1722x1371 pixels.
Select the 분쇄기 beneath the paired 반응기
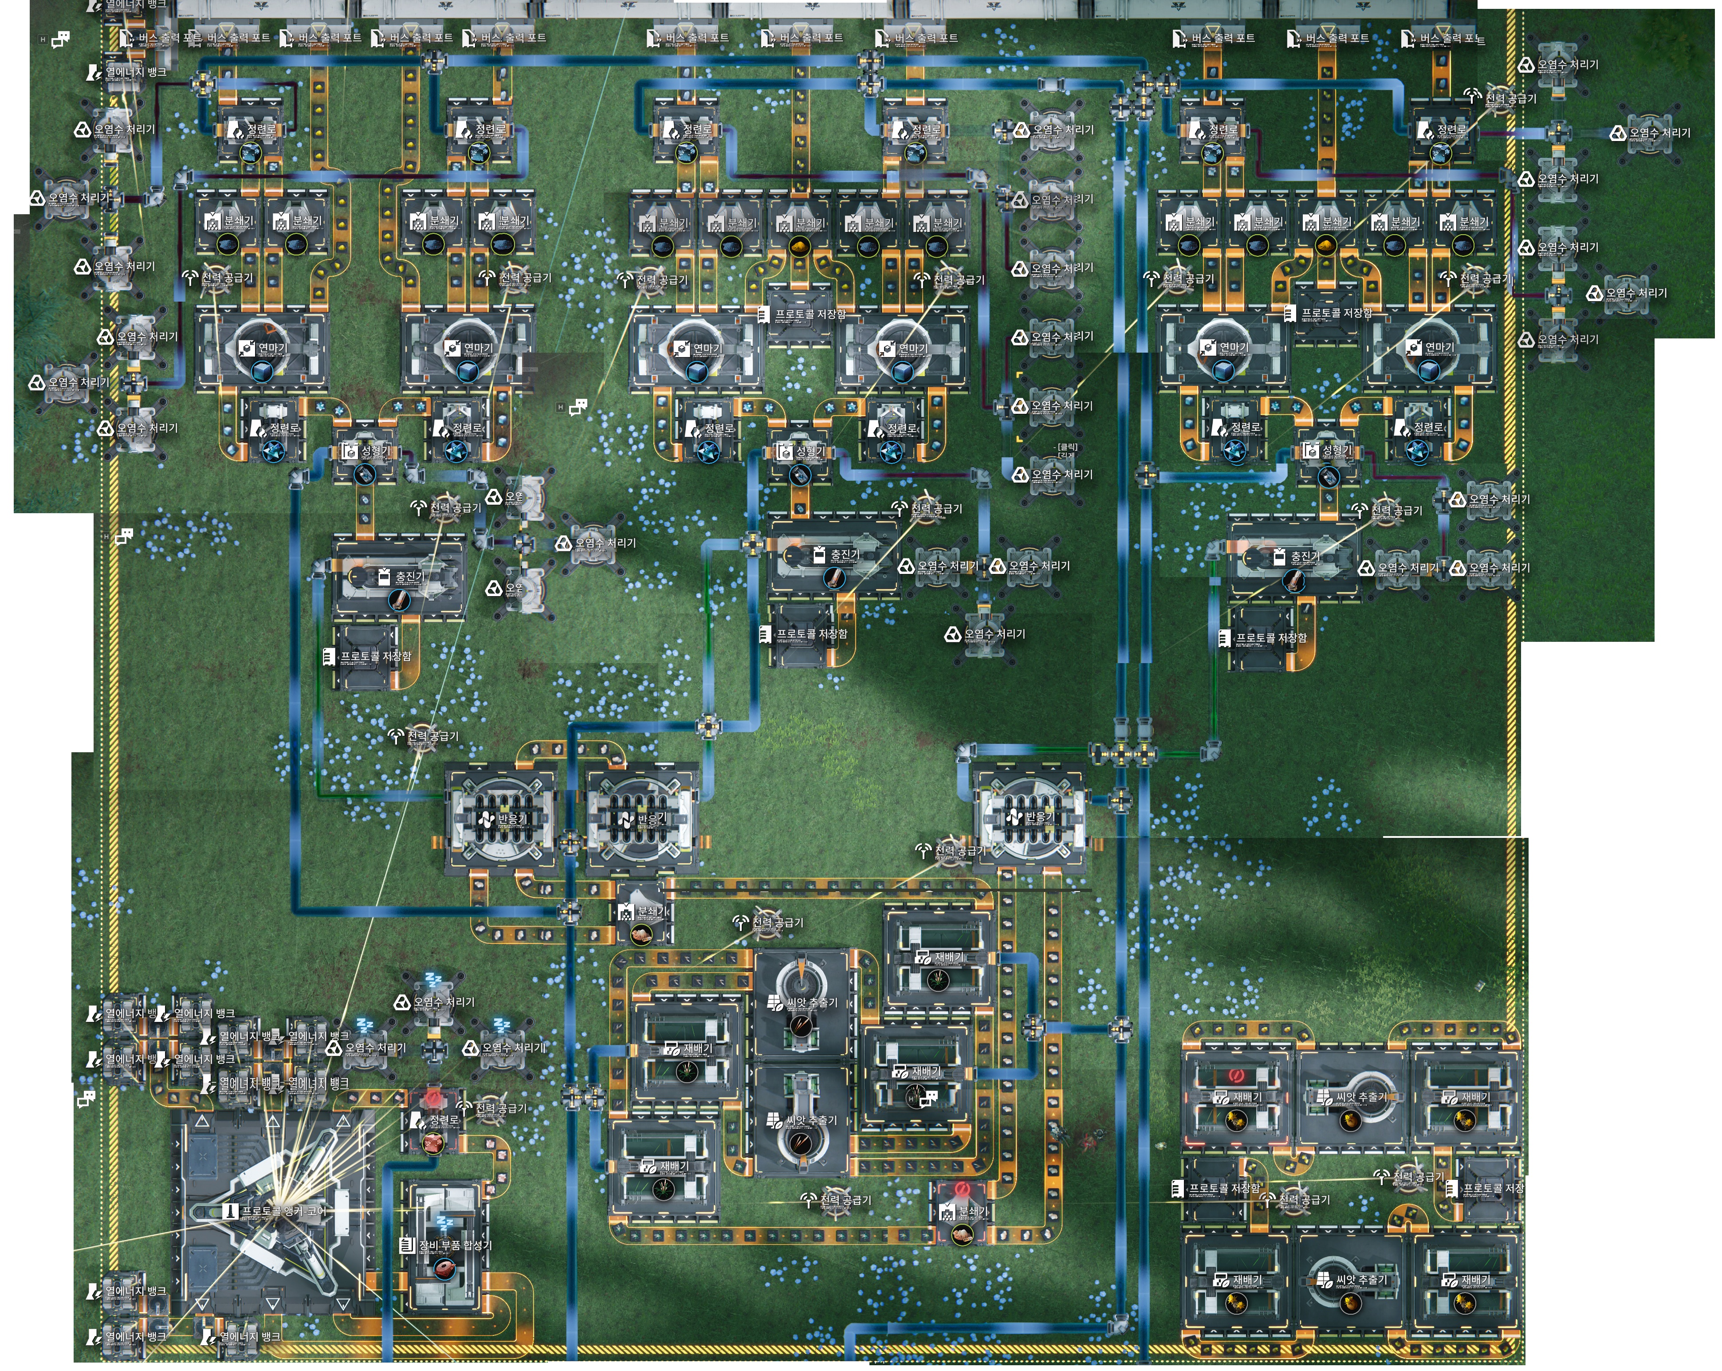(x=644, y=913)
